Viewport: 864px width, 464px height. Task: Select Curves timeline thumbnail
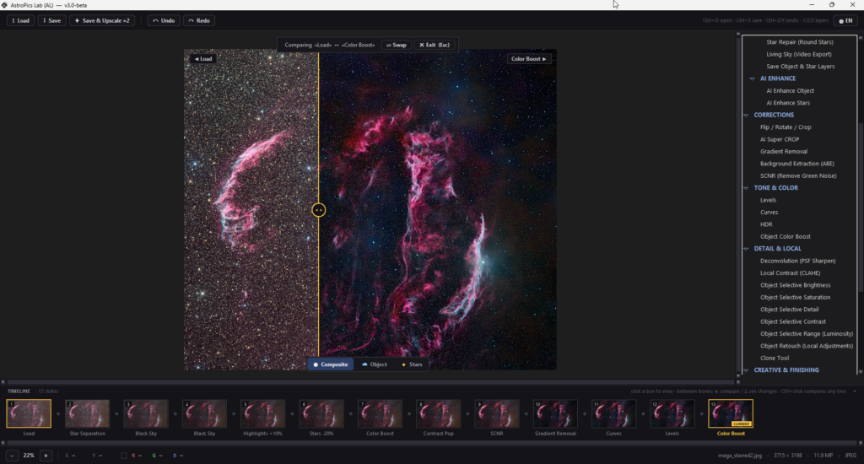point(613,413)
